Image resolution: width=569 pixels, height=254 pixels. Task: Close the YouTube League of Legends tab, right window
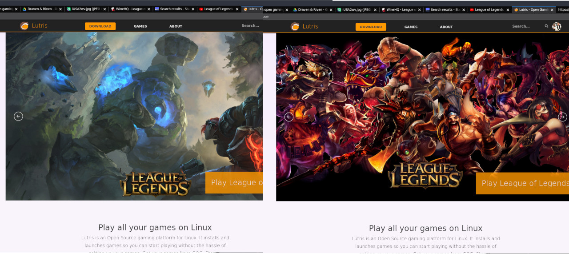pyautogui.click(x=508, y=10)
